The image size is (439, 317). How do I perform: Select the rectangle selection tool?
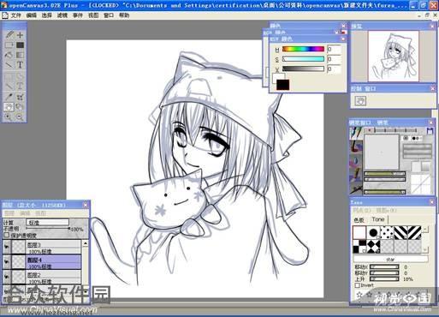pyautogui.click(x=9, y=45)
